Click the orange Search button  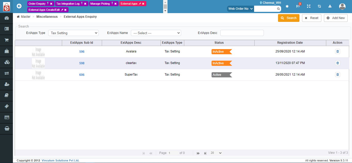coord(289,18)
